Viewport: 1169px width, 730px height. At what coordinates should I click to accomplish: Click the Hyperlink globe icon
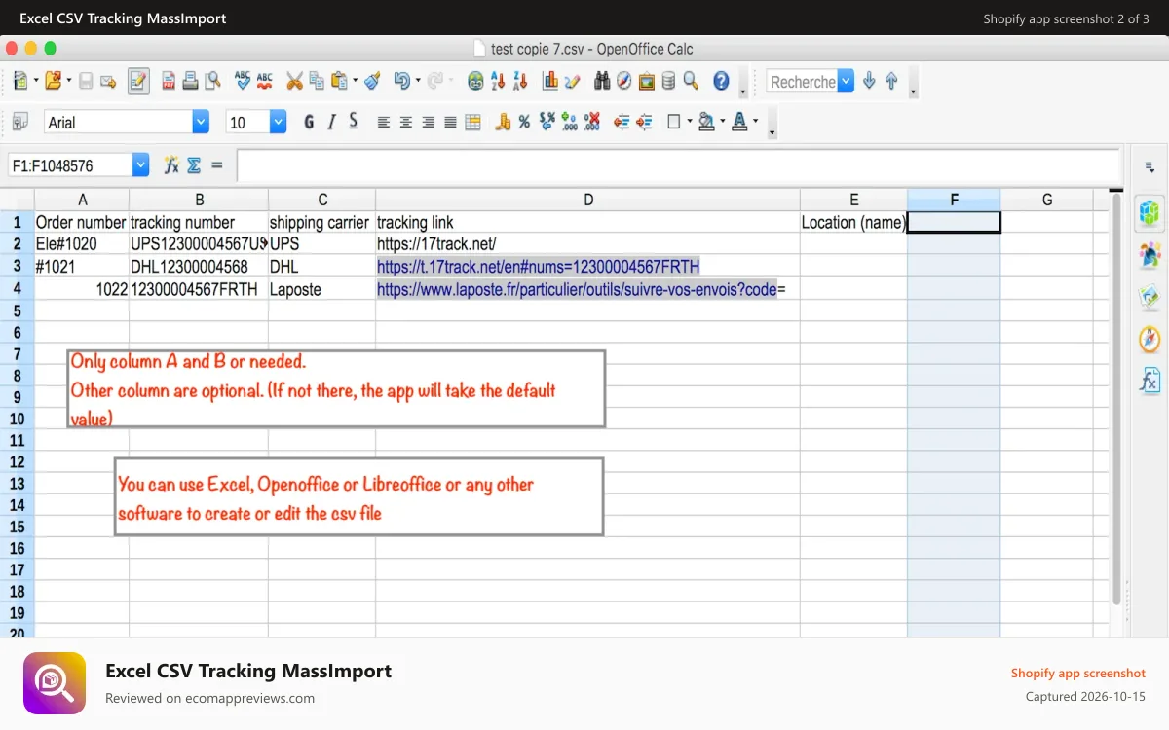tap(475, 81)
